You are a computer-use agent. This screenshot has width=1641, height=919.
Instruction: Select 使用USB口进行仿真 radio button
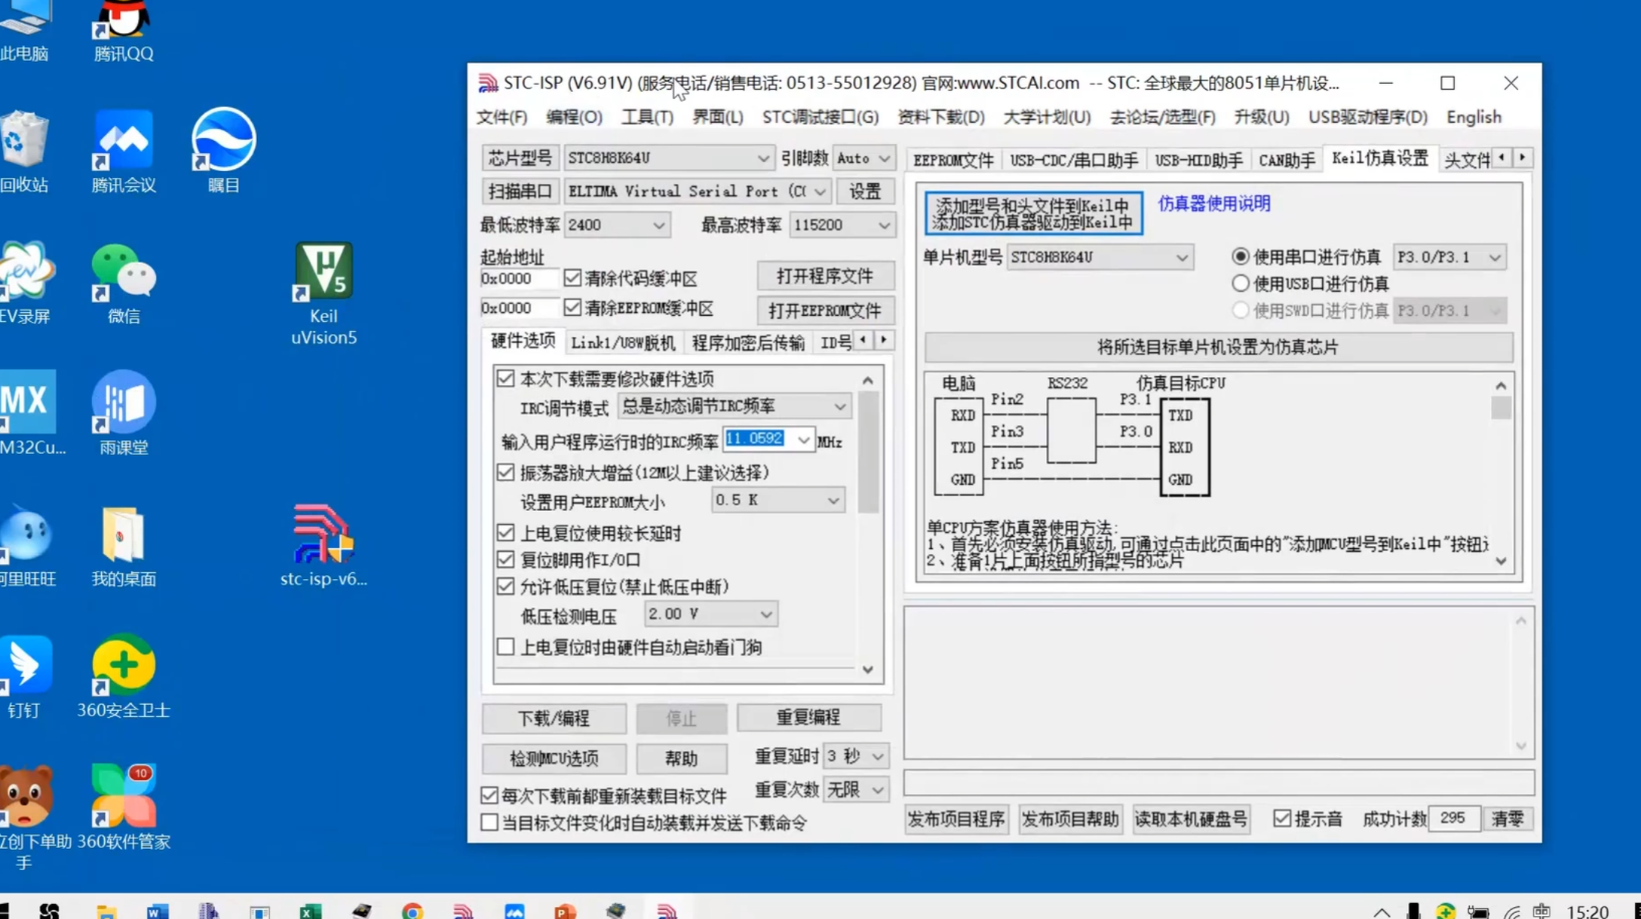pyautogui.click(x=1241, y=283)
